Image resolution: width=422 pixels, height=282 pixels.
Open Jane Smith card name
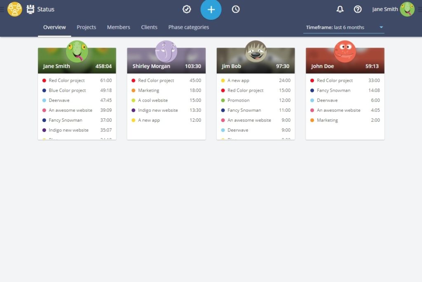pos(56,66)
